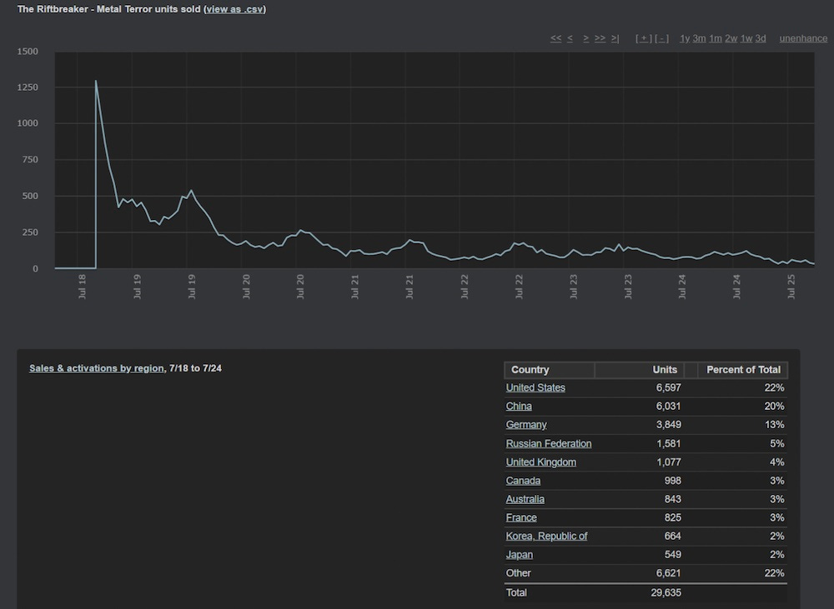
Task: Select the 6,597 units cell
Action: coord(669,387)
